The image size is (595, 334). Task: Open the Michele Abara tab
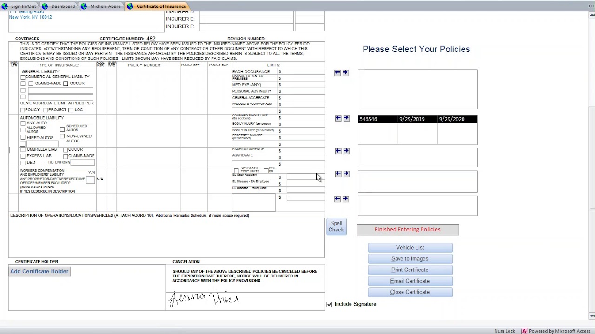pos(101,6)
